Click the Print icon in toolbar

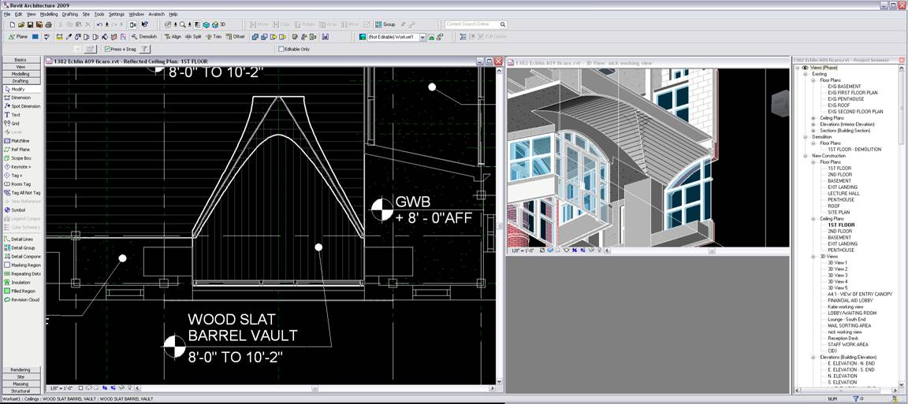49,25
